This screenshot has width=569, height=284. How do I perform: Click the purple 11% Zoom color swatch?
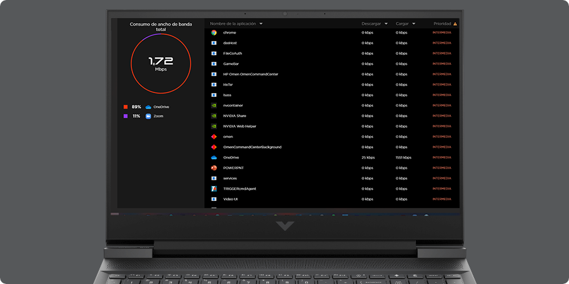(x=126, y=116)
